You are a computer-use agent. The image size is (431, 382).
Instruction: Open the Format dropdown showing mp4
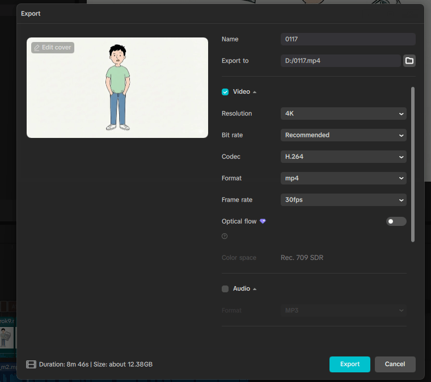point(343,178)
